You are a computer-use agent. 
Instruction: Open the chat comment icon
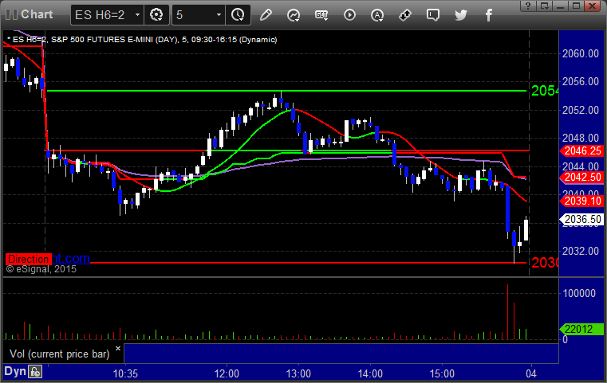433,15
